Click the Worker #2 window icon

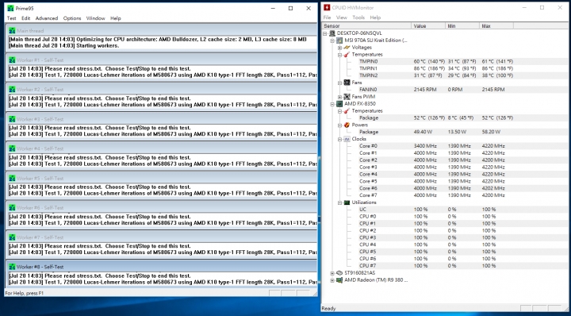12,90
